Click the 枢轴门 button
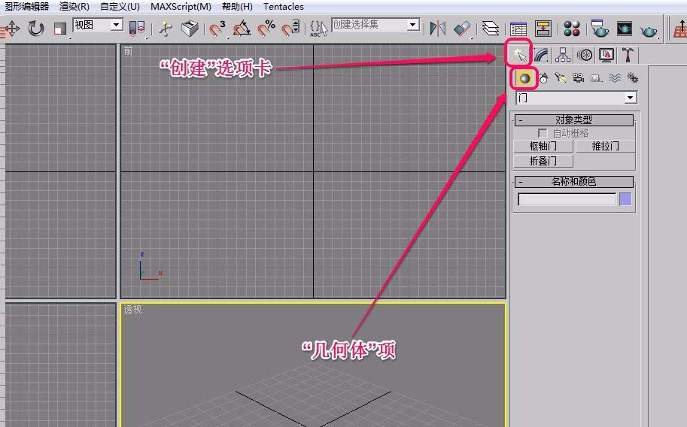 coord(543,147)
